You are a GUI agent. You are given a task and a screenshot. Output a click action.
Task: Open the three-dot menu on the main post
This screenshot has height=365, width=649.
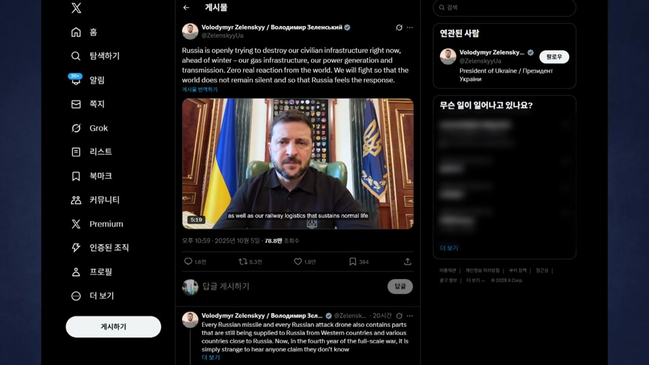pyautogui.click(x=410, y=27)
